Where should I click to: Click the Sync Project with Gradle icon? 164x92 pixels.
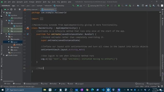point(146,6)
